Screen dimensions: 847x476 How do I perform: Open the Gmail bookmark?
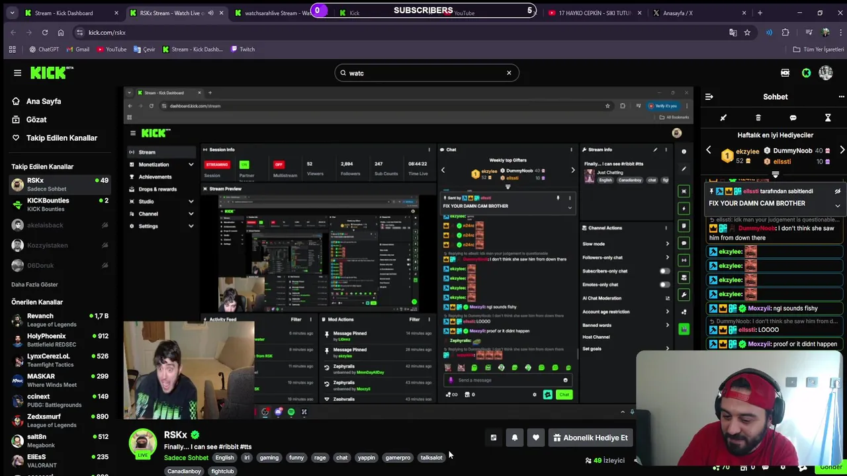click(x=77, y=49)
